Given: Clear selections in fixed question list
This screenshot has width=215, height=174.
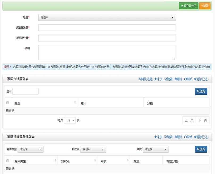Looking at the screenshot, I should (201, 79).
